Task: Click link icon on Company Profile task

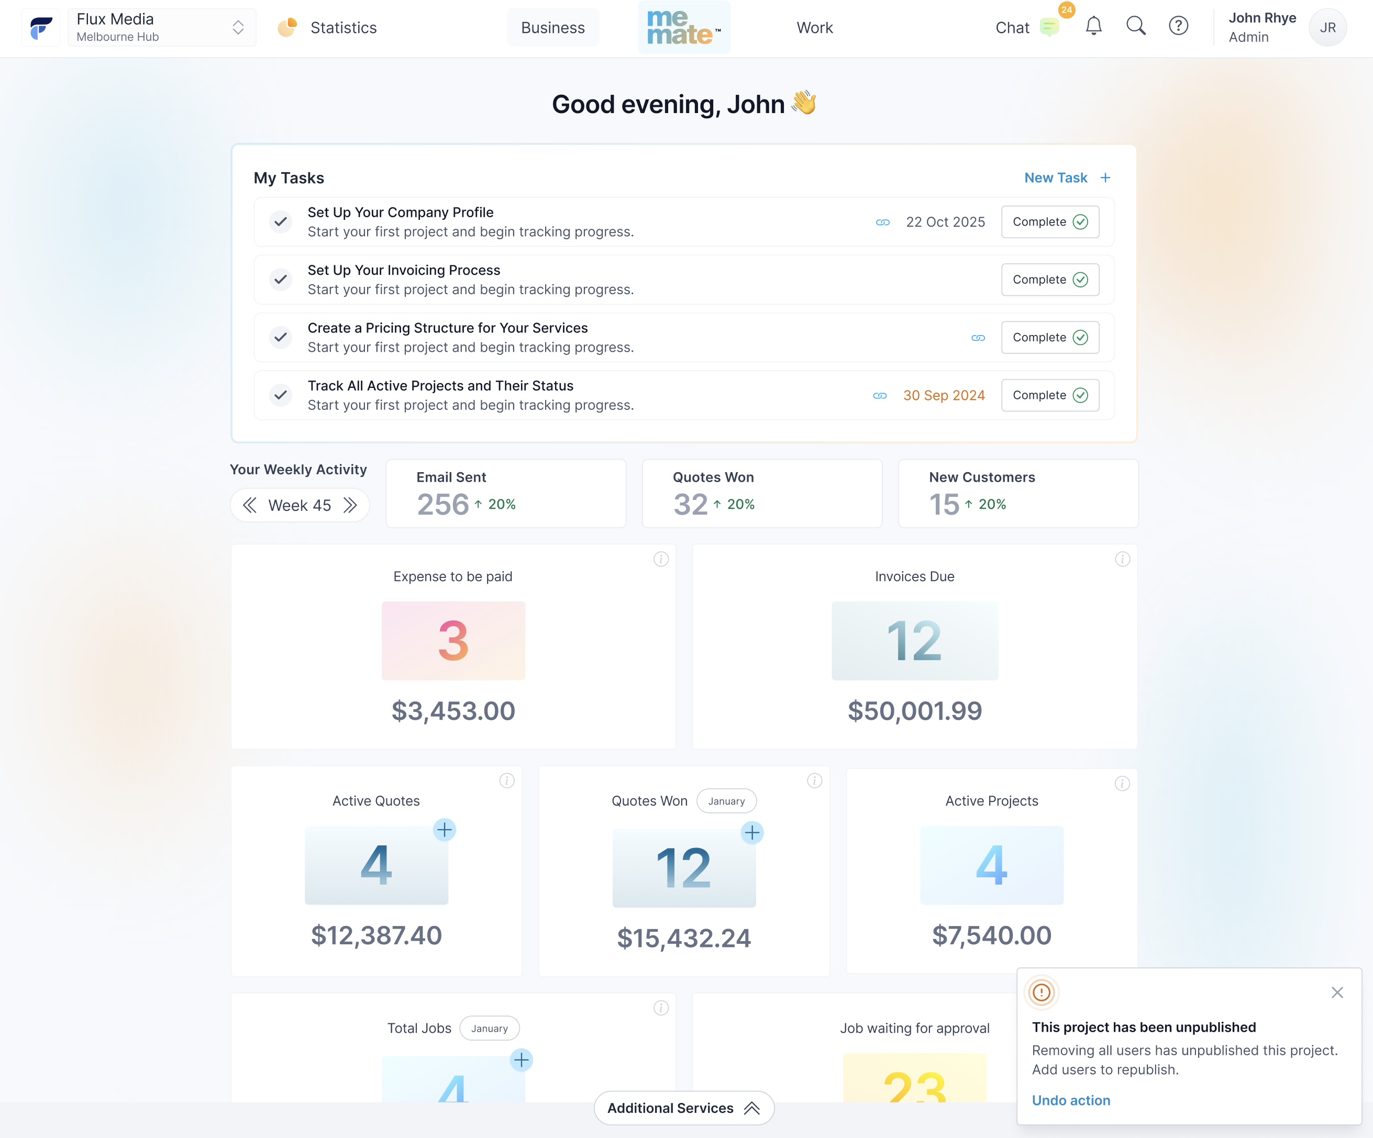Action: coord(883,222)
